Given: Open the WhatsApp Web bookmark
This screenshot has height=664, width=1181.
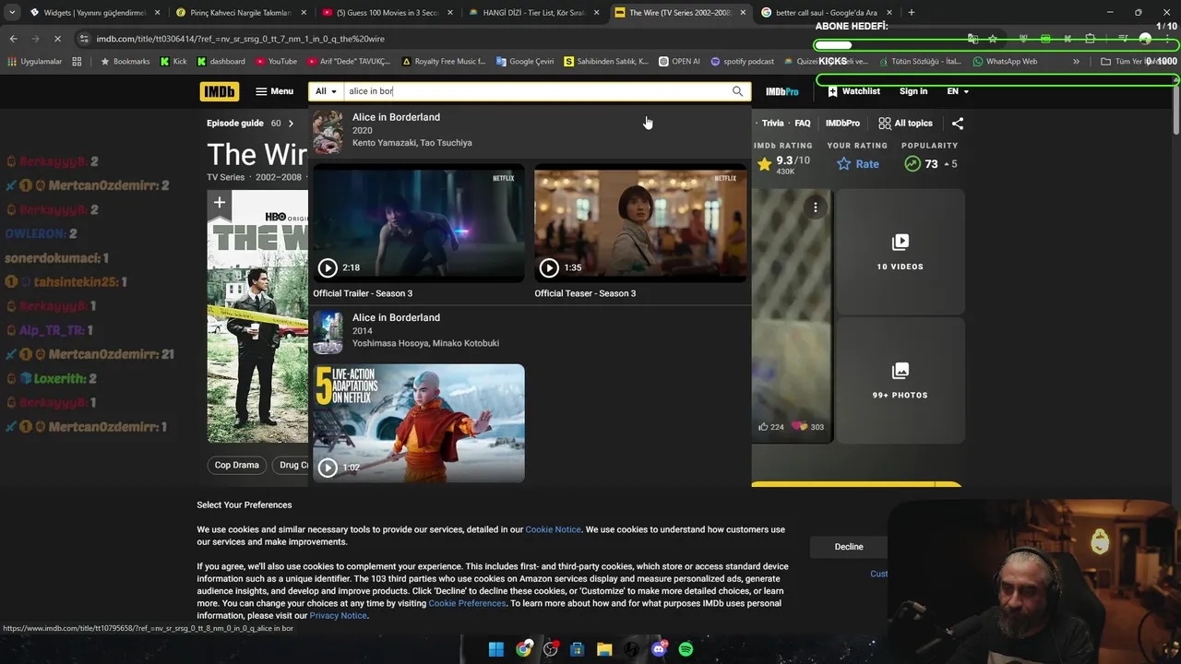Looking at the screenshot, I should (x=1005, y=61).
